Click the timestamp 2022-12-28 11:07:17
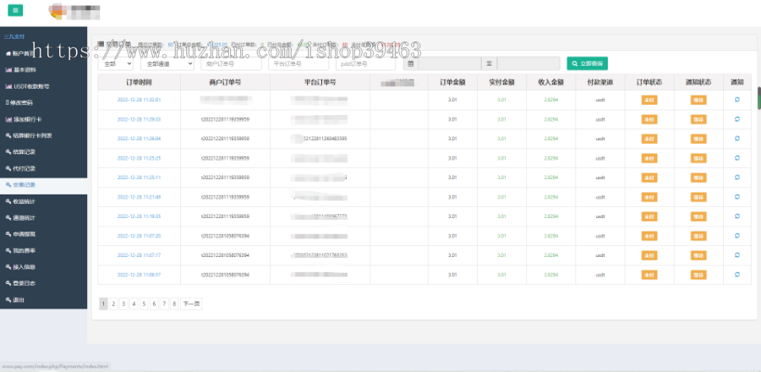 pyautogui.click(x=139, y=254)
